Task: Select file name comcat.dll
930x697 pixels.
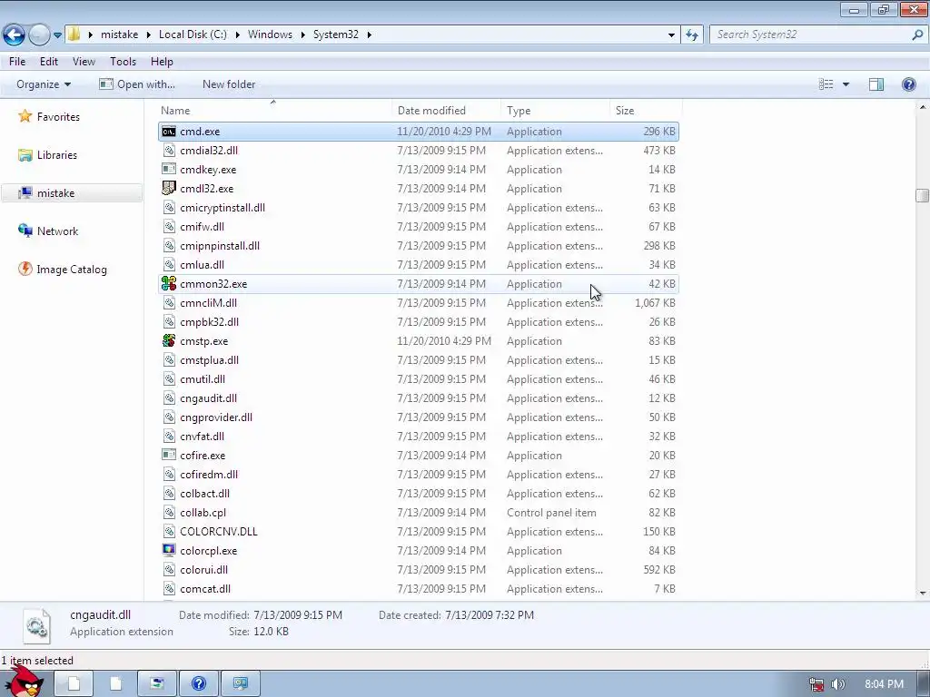Action: 205,588
